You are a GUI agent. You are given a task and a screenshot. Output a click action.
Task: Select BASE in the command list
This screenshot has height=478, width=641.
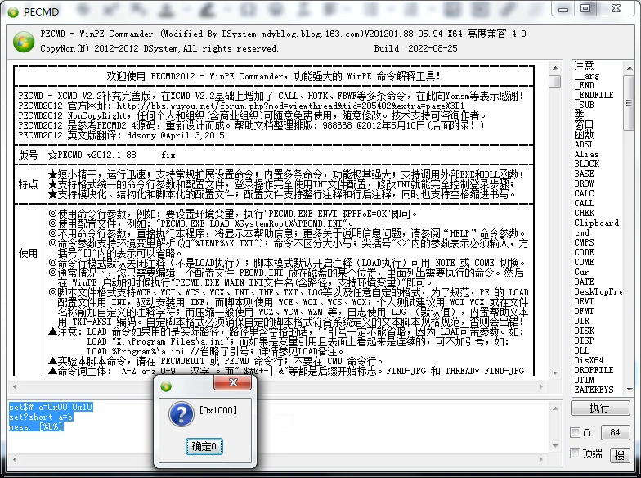click(x=584, y=174)
